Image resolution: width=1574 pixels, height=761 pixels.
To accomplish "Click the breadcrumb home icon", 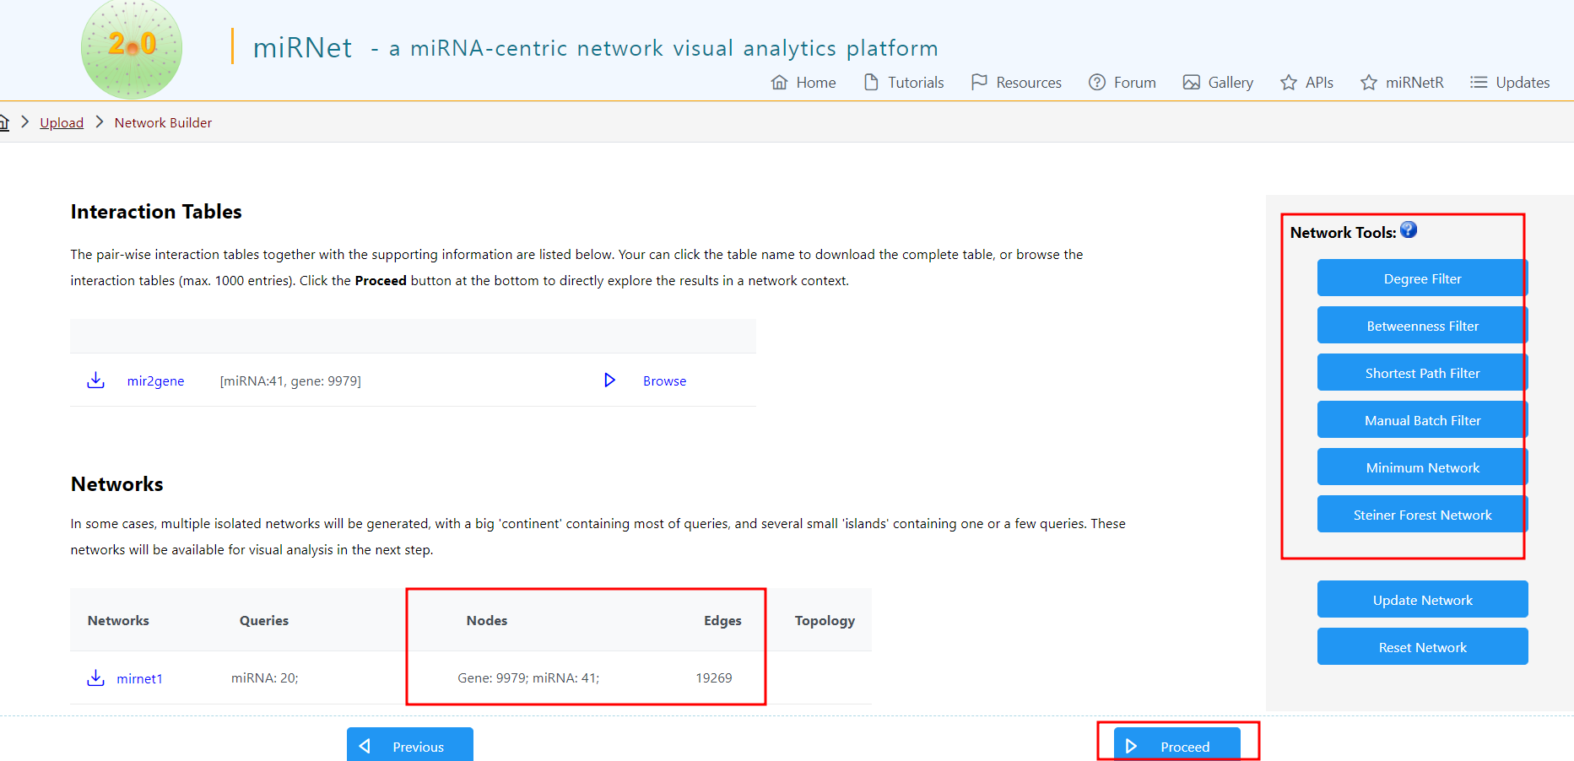I will point(4,122).
